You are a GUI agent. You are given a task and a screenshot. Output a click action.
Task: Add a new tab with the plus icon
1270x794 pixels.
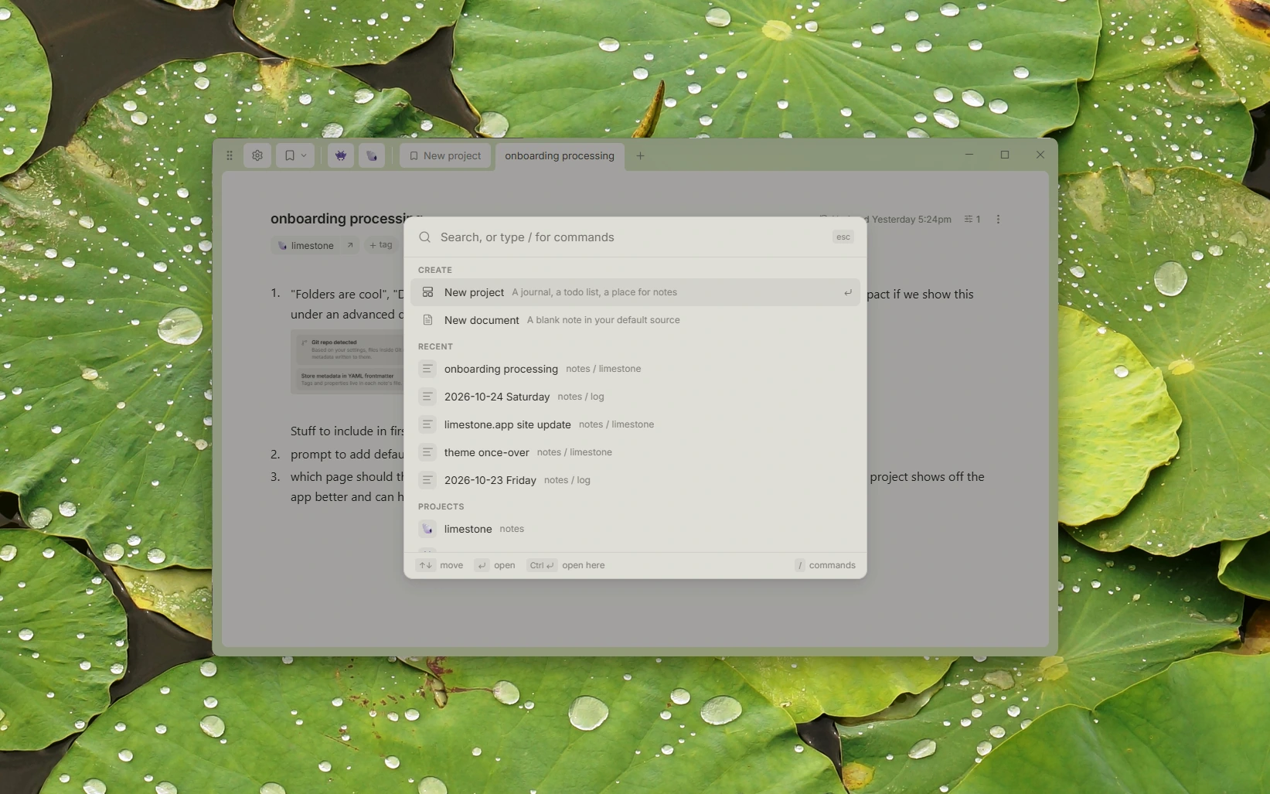640,155
